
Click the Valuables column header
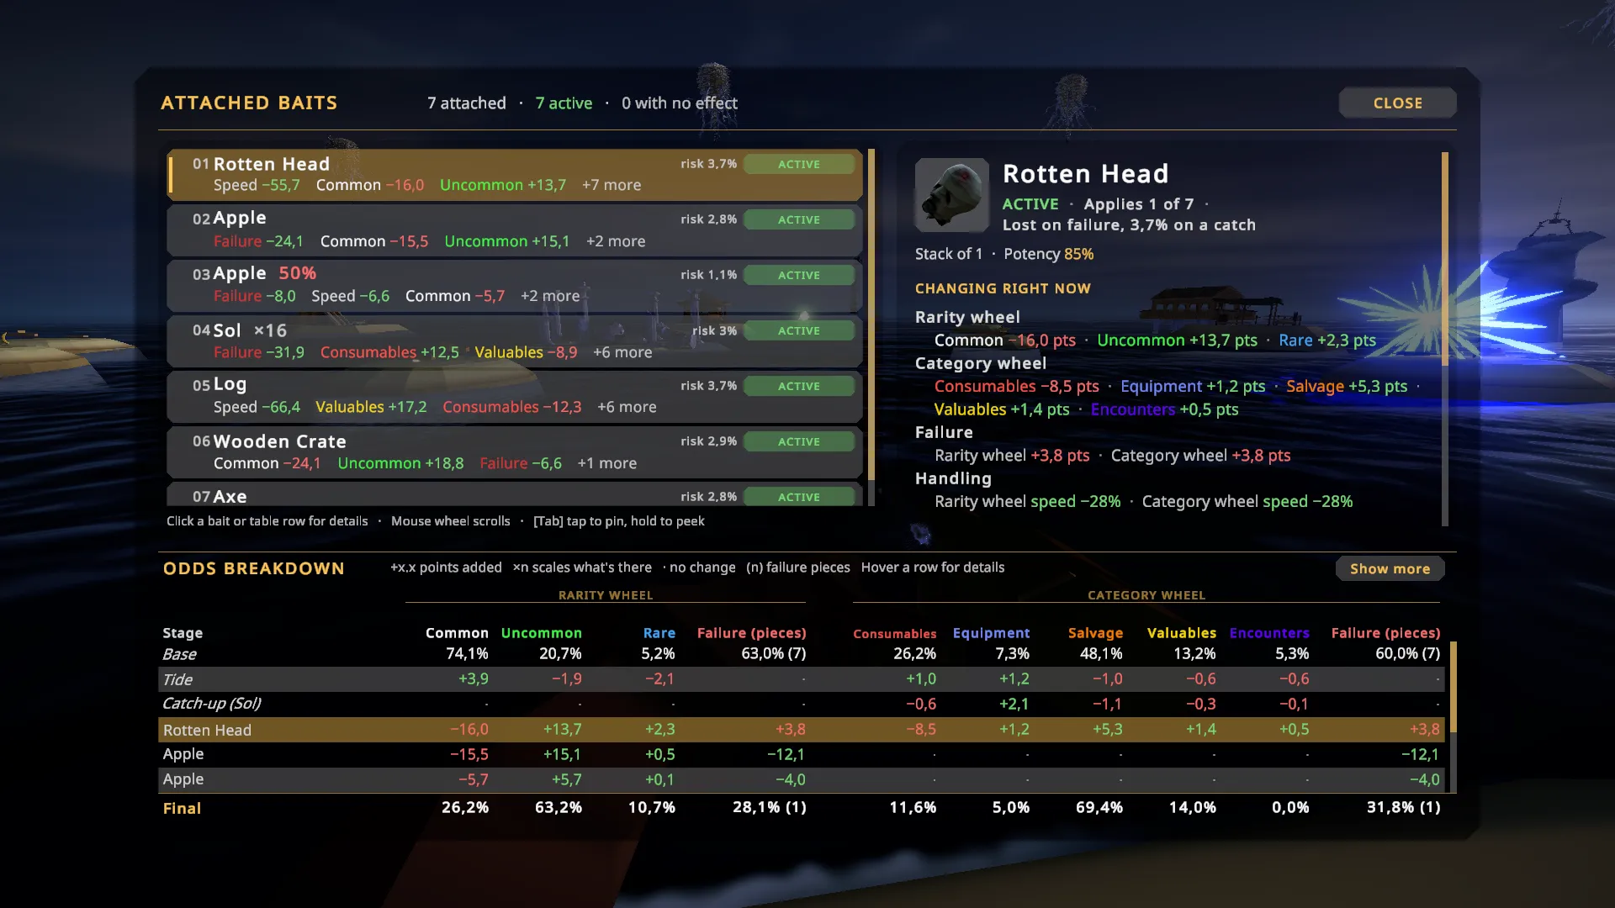point(1181,633)
